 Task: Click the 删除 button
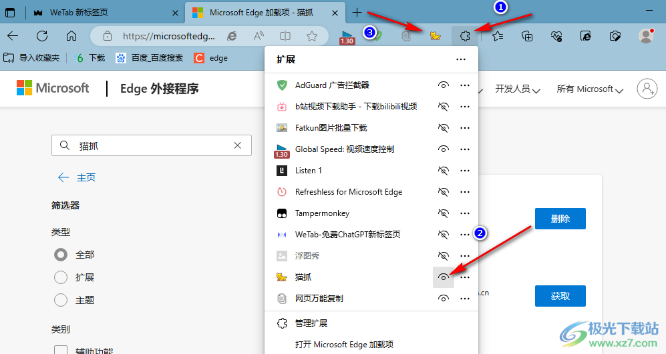point(560,219)
